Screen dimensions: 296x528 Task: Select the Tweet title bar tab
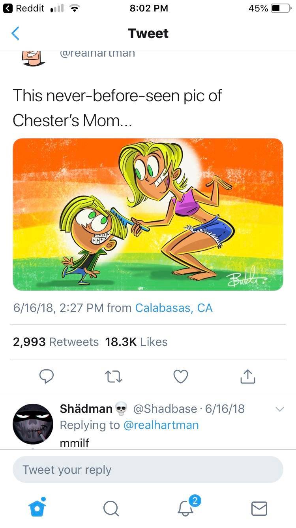click(x=148, y=33)
